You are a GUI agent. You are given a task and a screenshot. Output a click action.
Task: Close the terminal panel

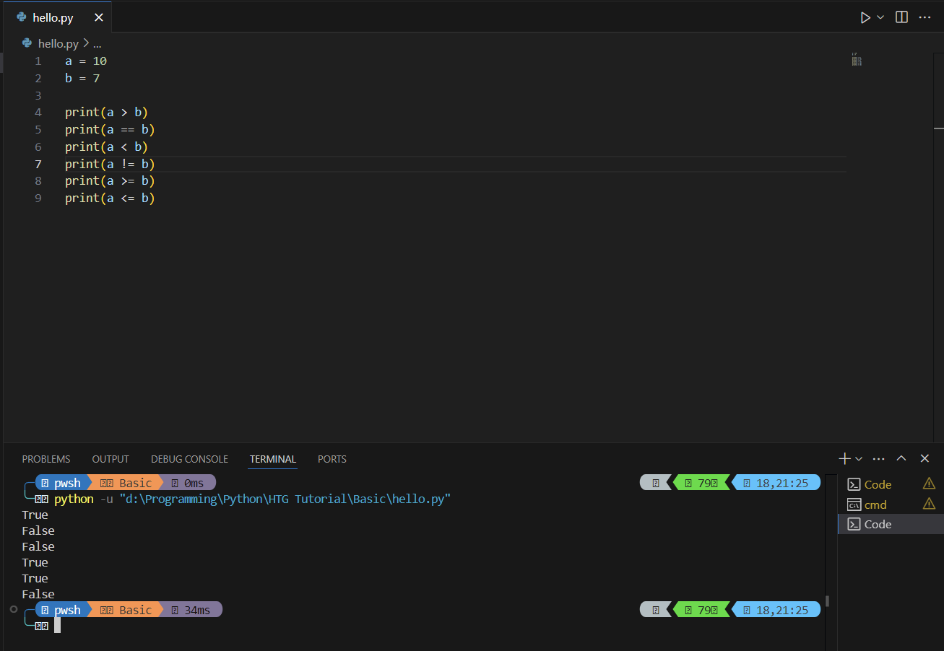pyautogui.click(x=924, y=458)
